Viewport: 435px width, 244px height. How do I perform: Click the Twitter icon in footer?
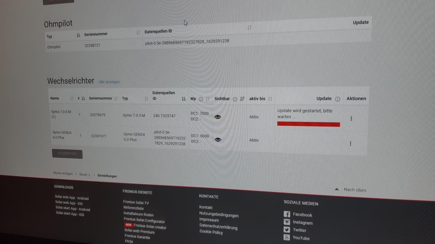(287, 229)
